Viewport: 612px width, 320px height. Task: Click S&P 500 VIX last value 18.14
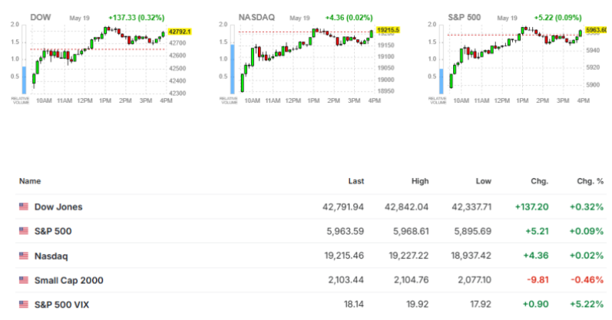click(x=354, y=305)
